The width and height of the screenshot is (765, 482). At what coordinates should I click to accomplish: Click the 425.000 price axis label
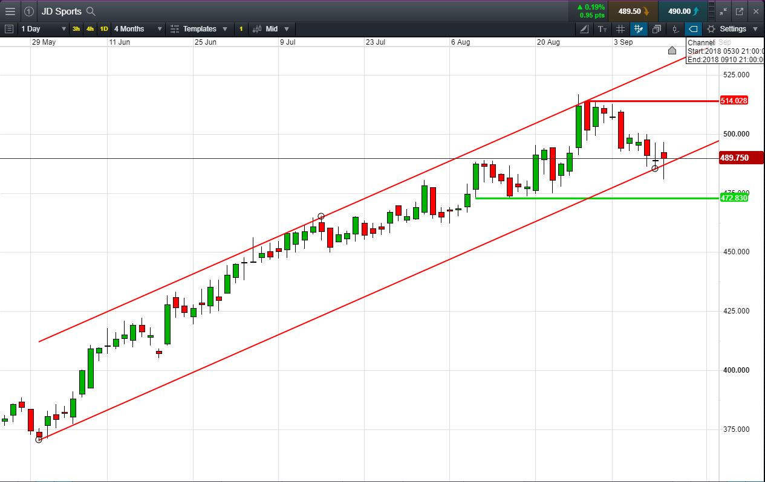[x=736, y=311]
